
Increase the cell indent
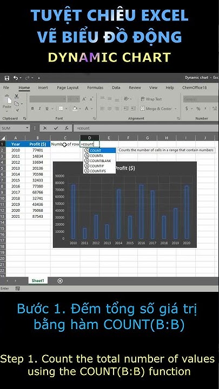point(133,109)
